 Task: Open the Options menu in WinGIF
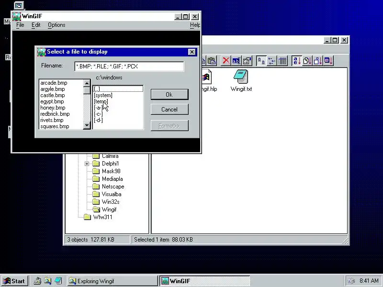click(56, 25)
